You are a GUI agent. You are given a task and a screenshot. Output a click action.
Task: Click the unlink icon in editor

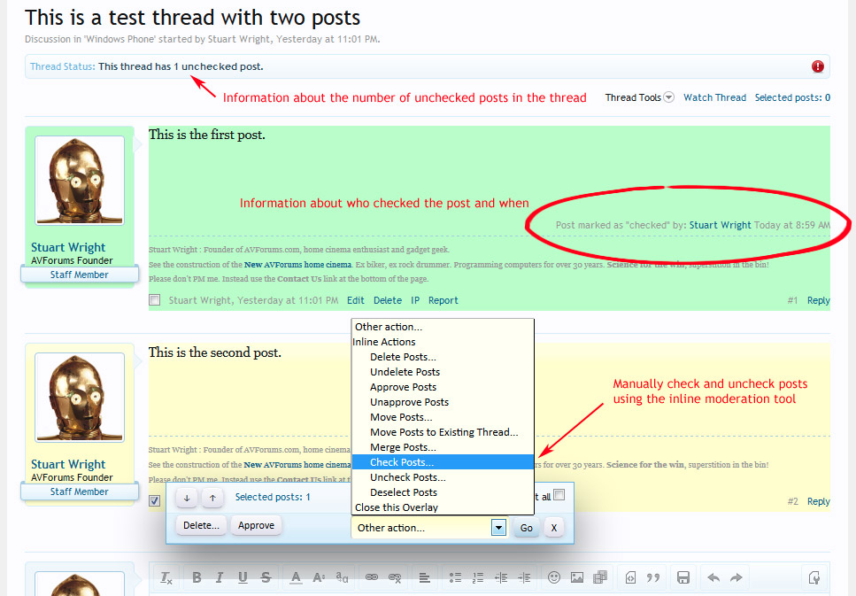point(395,577)
